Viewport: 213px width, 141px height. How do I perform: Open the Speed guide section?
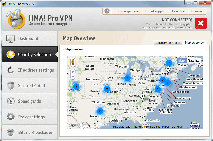(x=30, y=101)
